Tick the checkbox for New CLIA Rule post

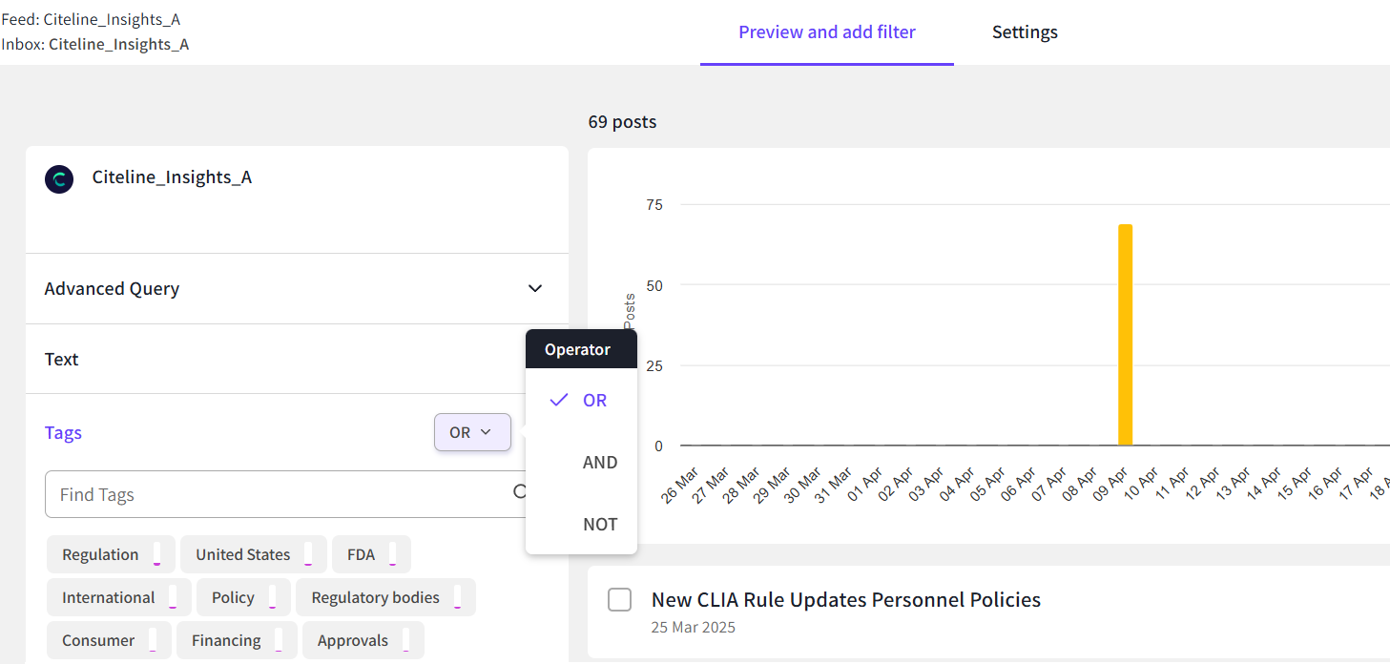tap(620, 600)
